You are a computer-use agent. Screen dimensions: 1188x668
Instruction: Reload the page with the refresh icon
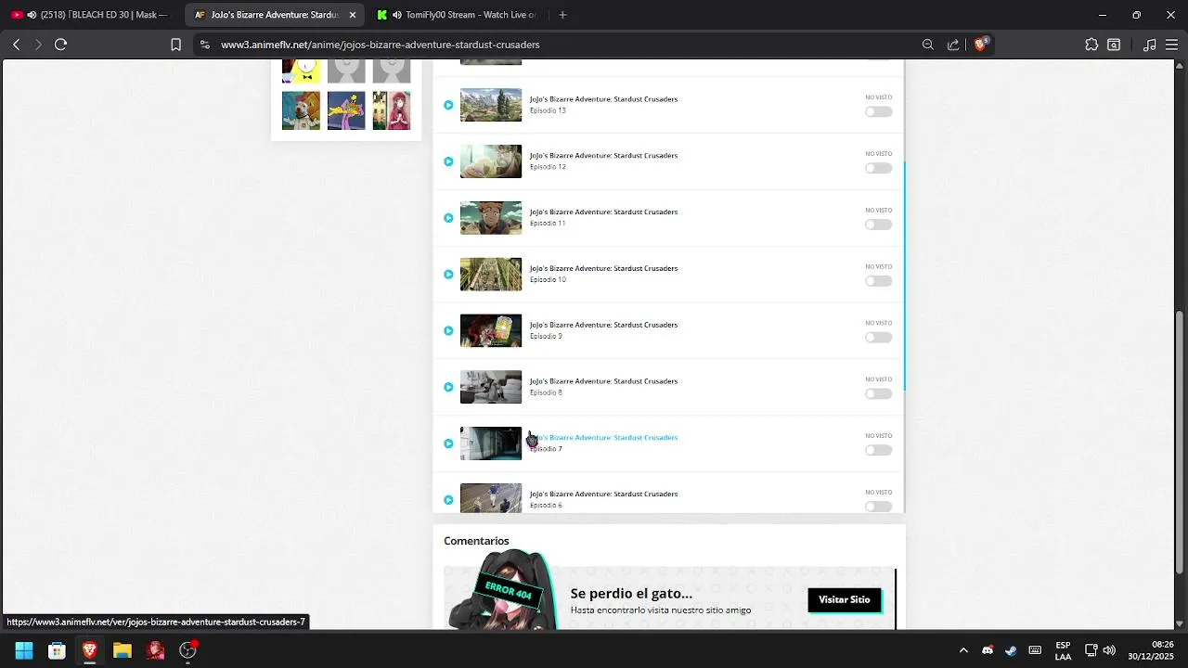click(60, 45)
